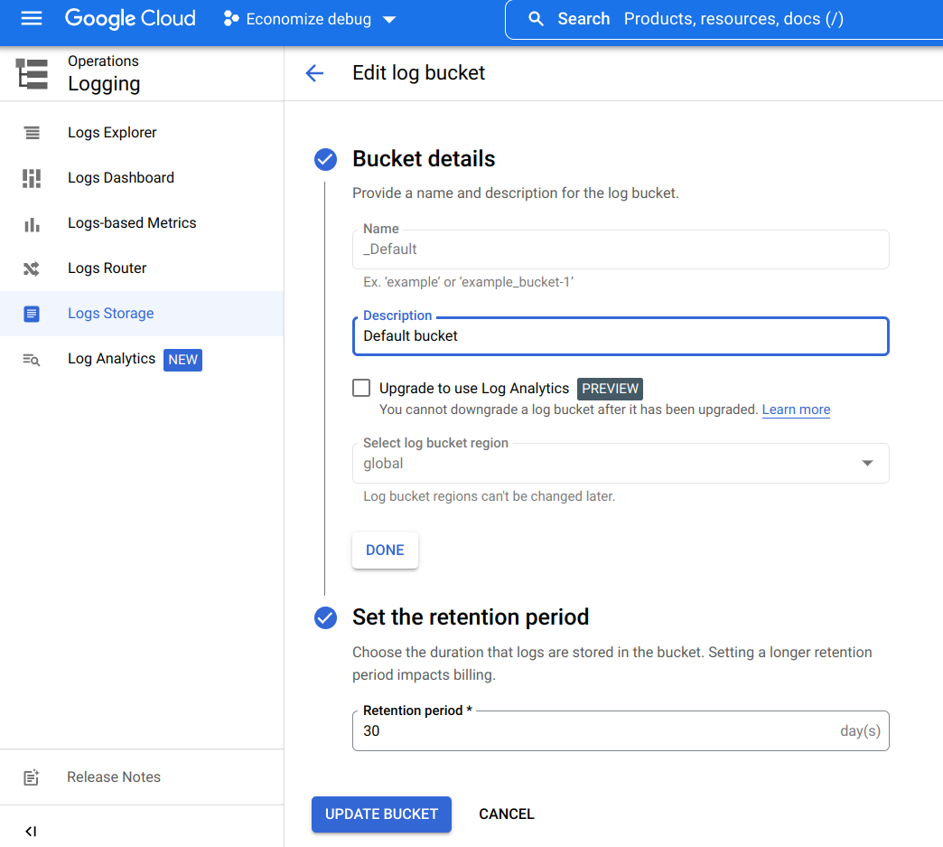Click the Search products and resources bar
This screenshot has height=847, width=943.
coord(723,19)
